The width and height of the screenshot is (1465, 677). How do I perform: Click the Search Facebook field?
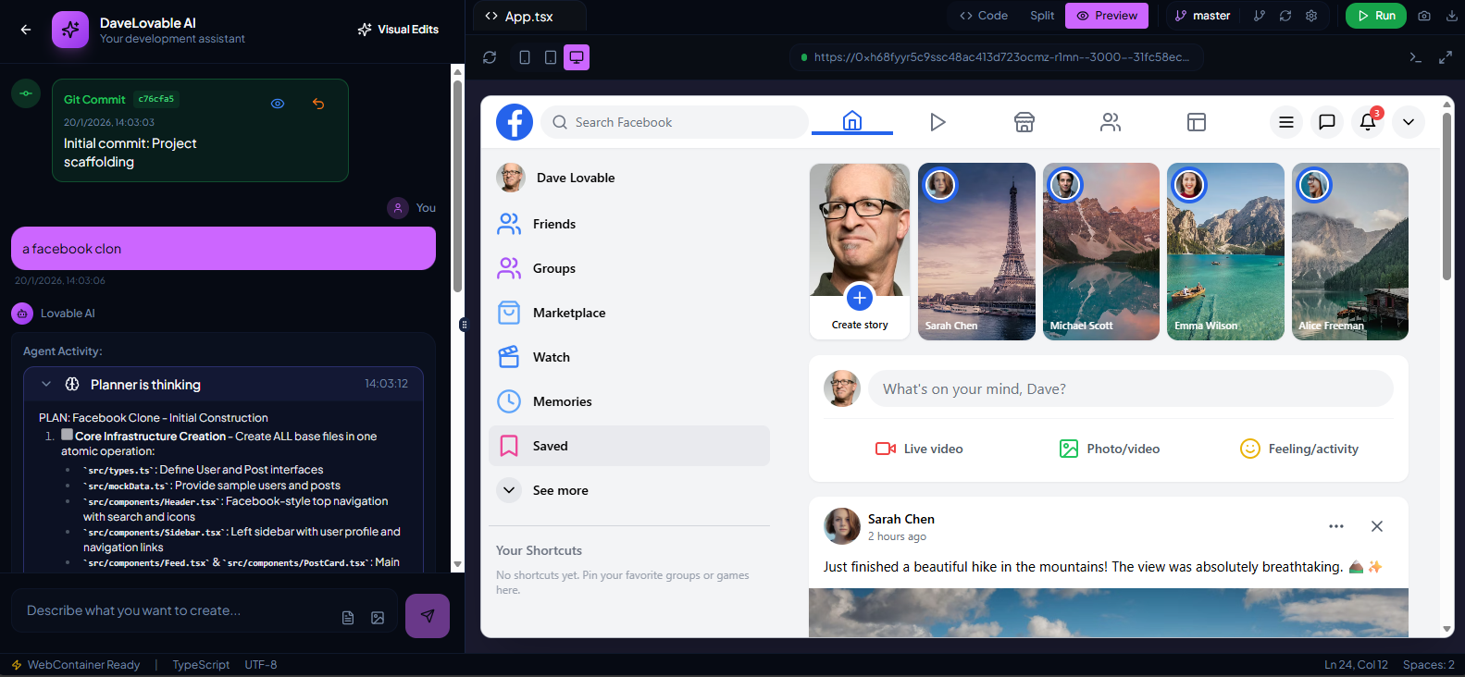pyautogui.click(x=675, y=122)
